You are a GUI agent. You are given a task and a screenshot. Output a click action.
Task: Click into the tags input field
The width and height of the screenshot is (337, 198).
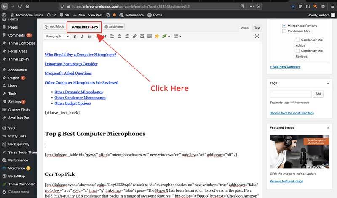click(x=291, y=94)
